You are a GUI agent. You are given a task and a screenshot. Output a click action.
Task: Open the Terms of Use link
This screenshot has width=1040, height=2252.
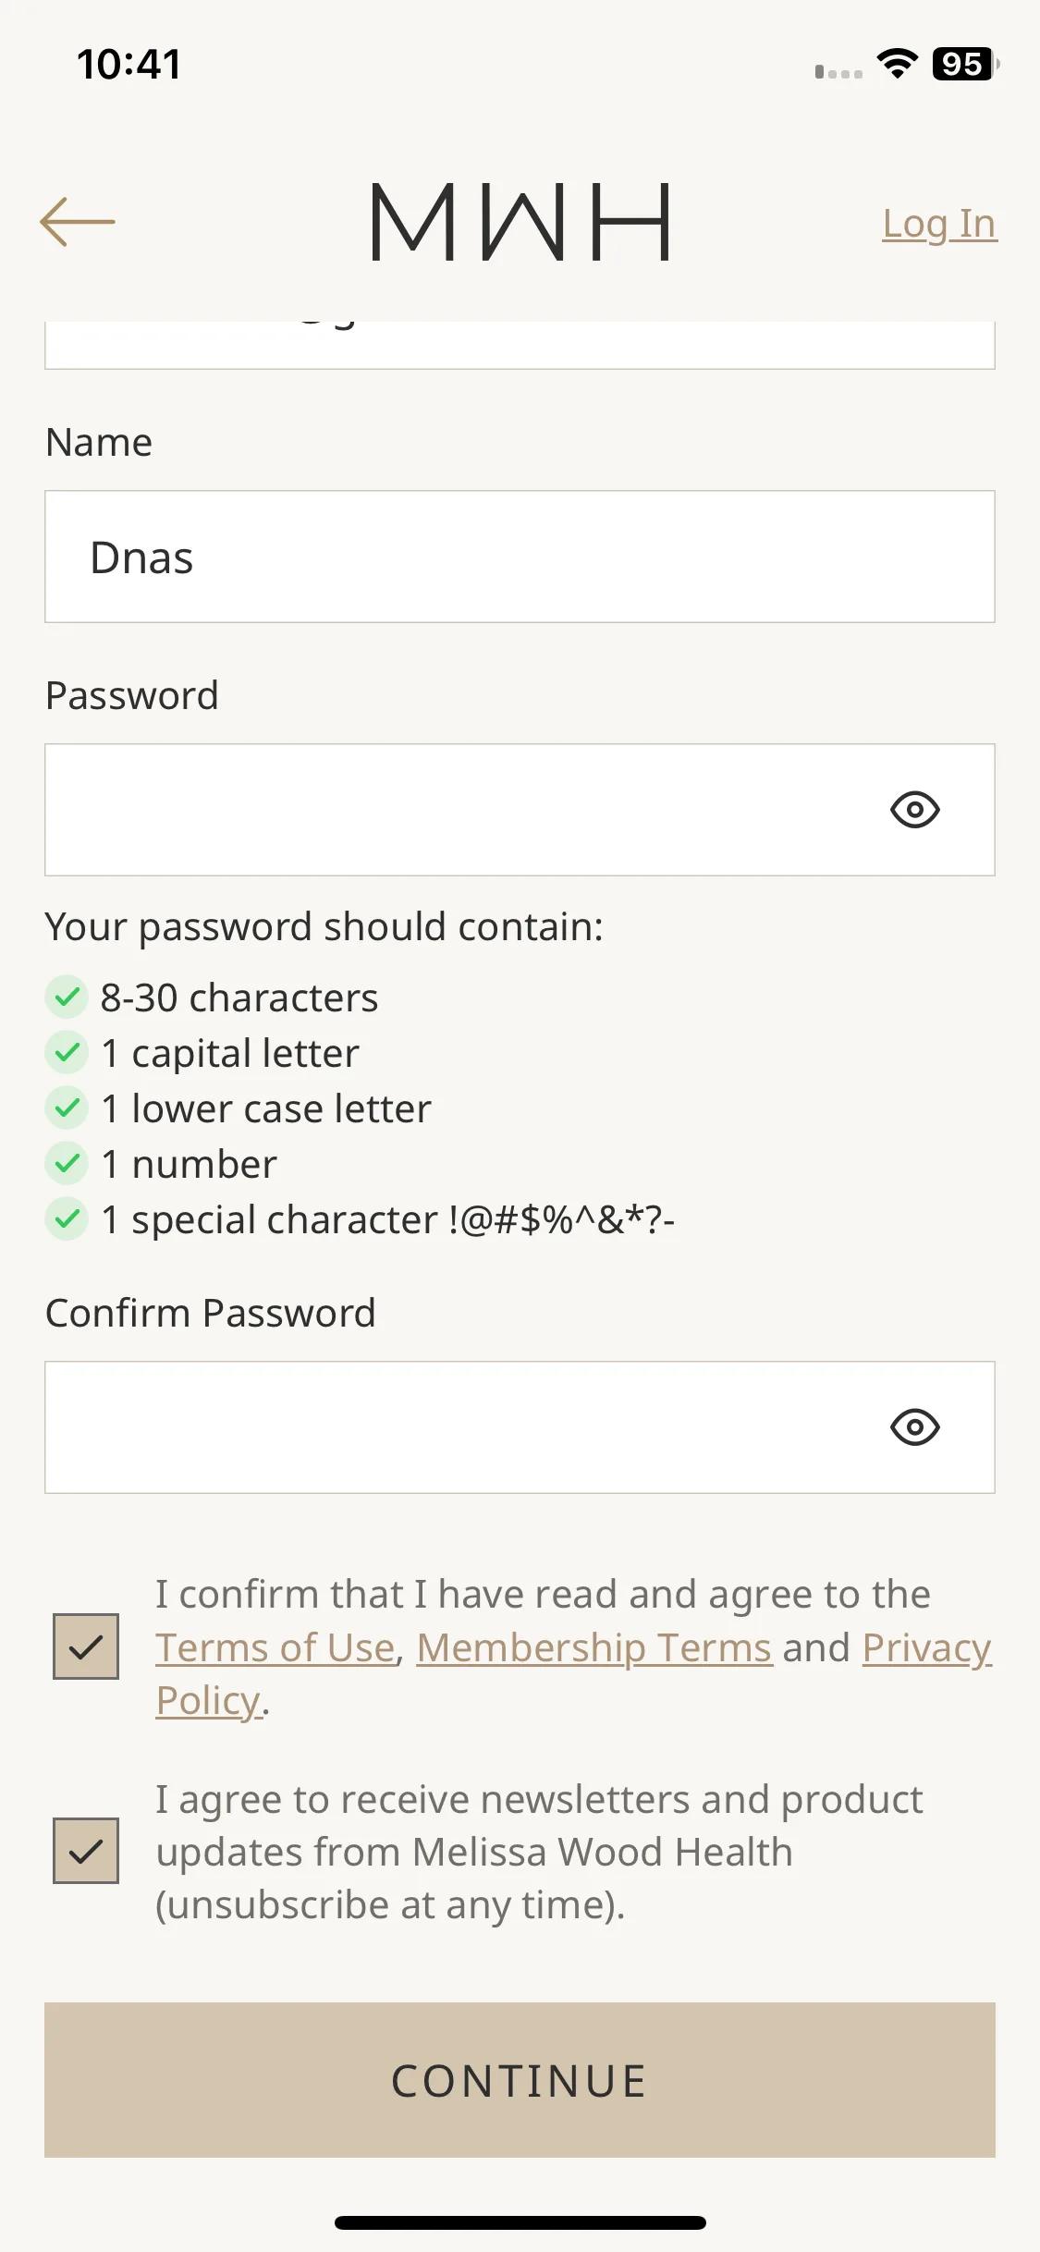[275, 1647]
